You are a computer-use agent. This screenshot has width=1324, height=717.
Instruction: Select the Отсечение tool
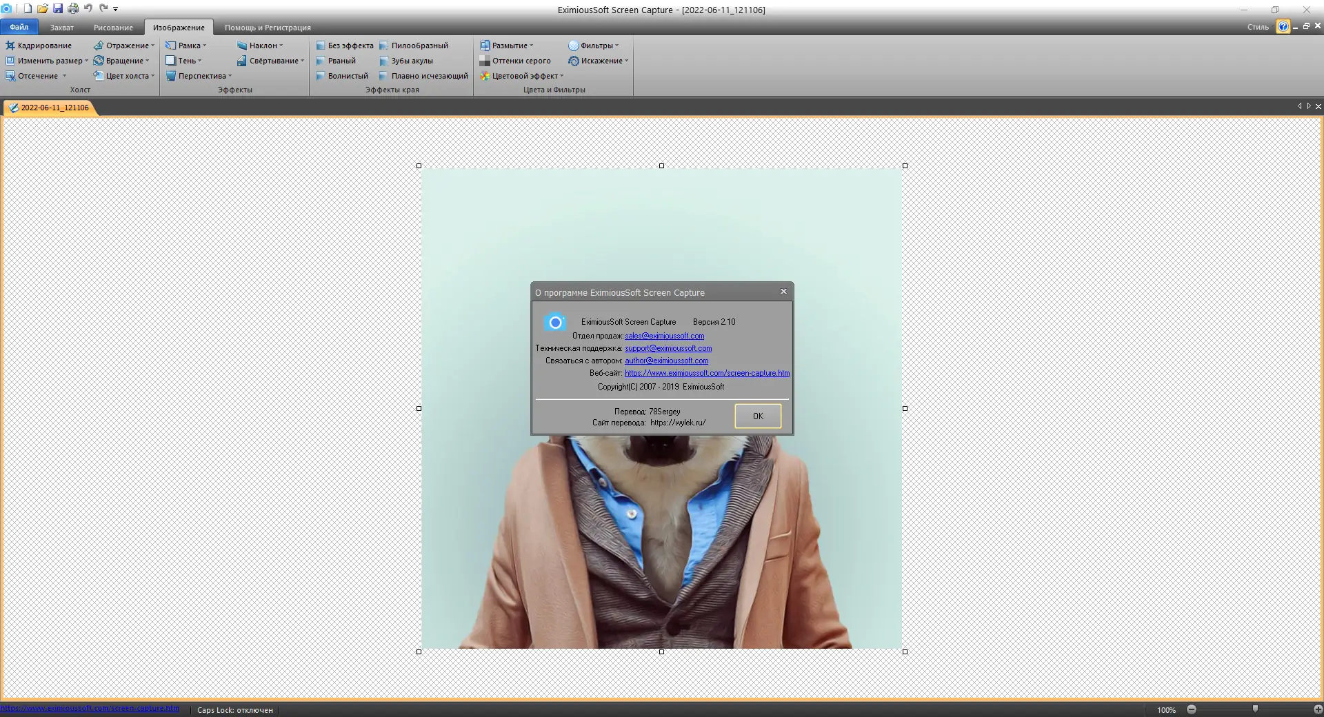[x=37, y=76]
